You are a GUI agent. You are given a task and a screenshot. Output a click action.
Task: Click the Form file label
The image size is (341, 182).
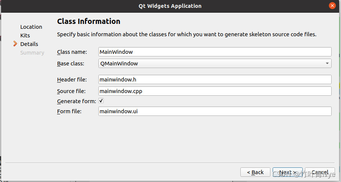tap(69, 111)
